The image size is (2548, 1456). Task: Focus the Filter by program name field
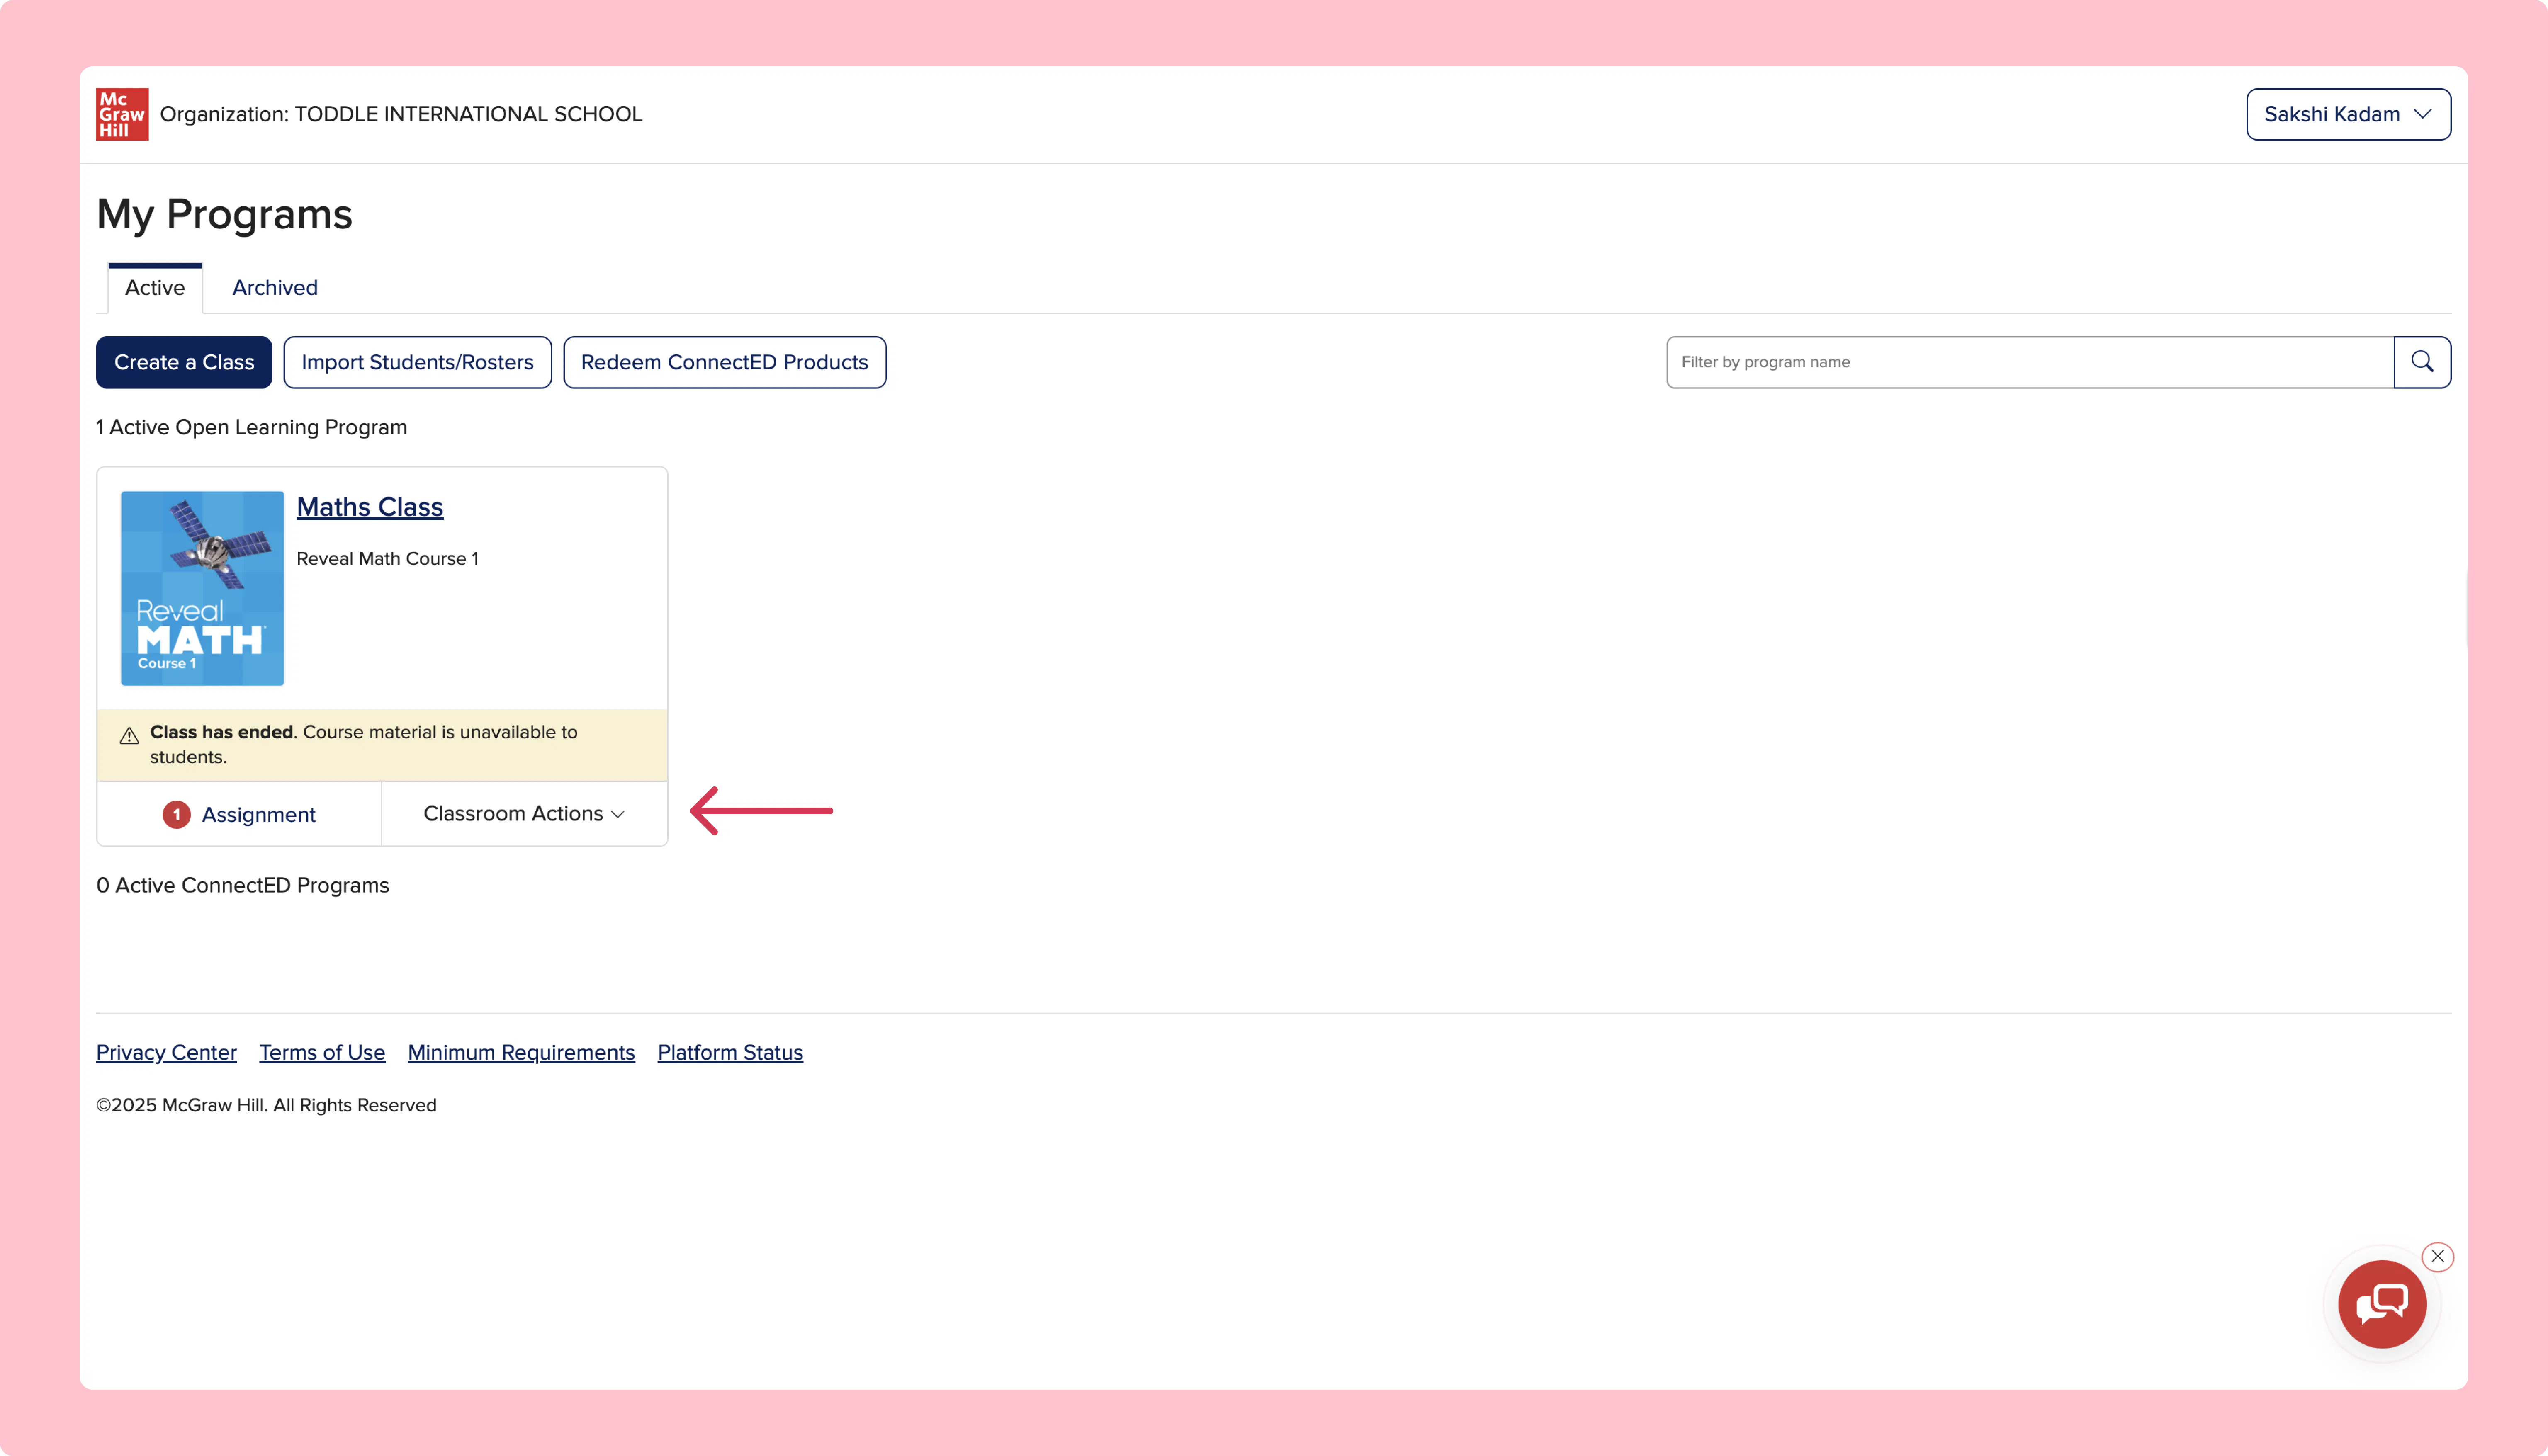[x=2030, y=362]
